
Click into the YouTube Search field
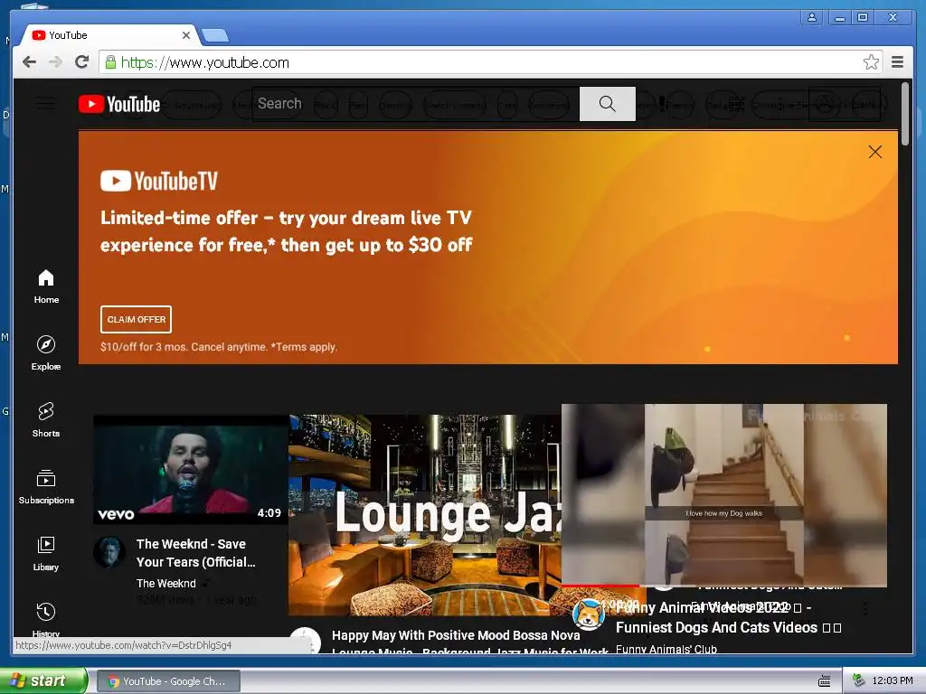point(415,104)
